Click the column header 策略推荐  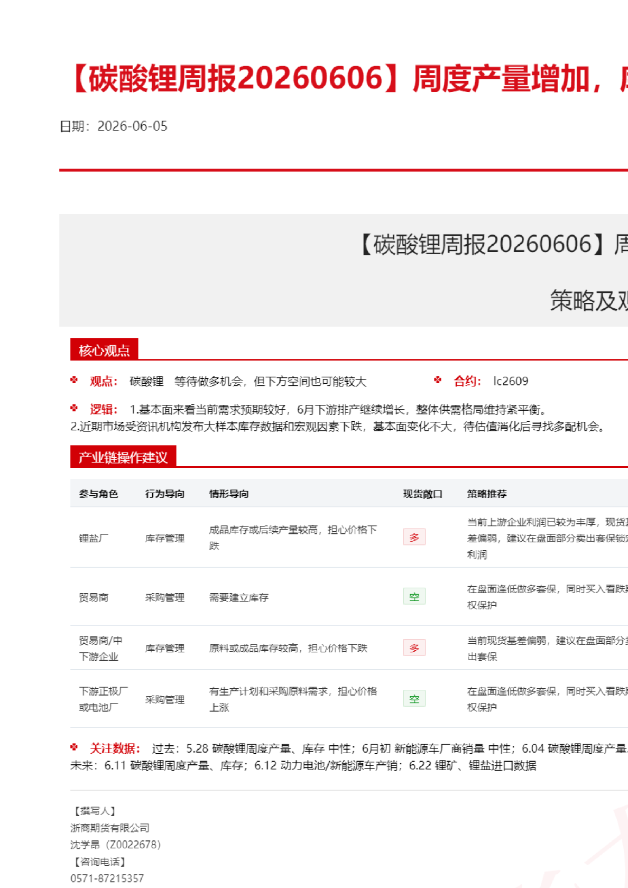[x=487, y=494]
